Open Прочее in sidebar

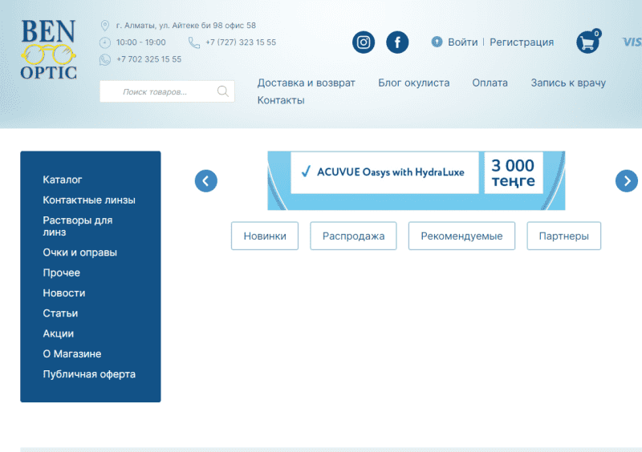(x=62, y=272)
